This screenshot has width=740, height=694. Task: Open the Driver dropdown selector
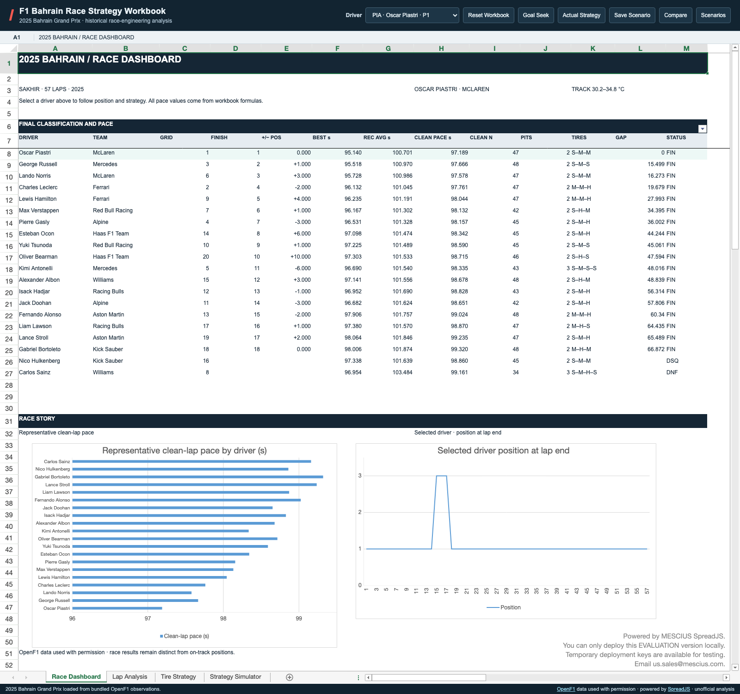tap(412, 15)
